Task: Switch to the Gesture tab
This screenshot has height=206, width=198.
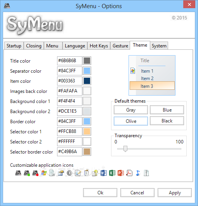Action: click(120, 46)
